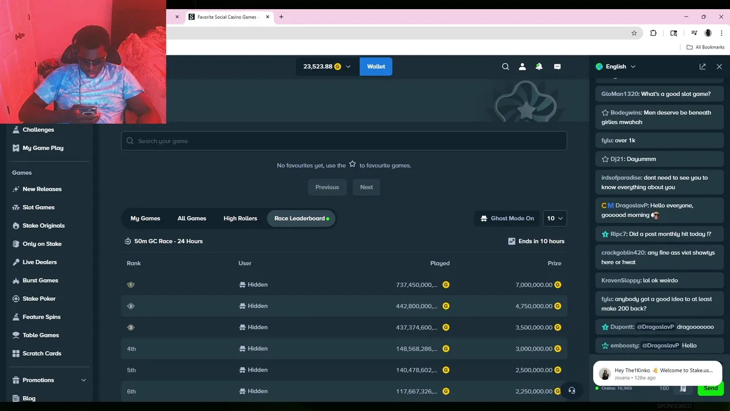Click Send in chat

tap(711, 389)
